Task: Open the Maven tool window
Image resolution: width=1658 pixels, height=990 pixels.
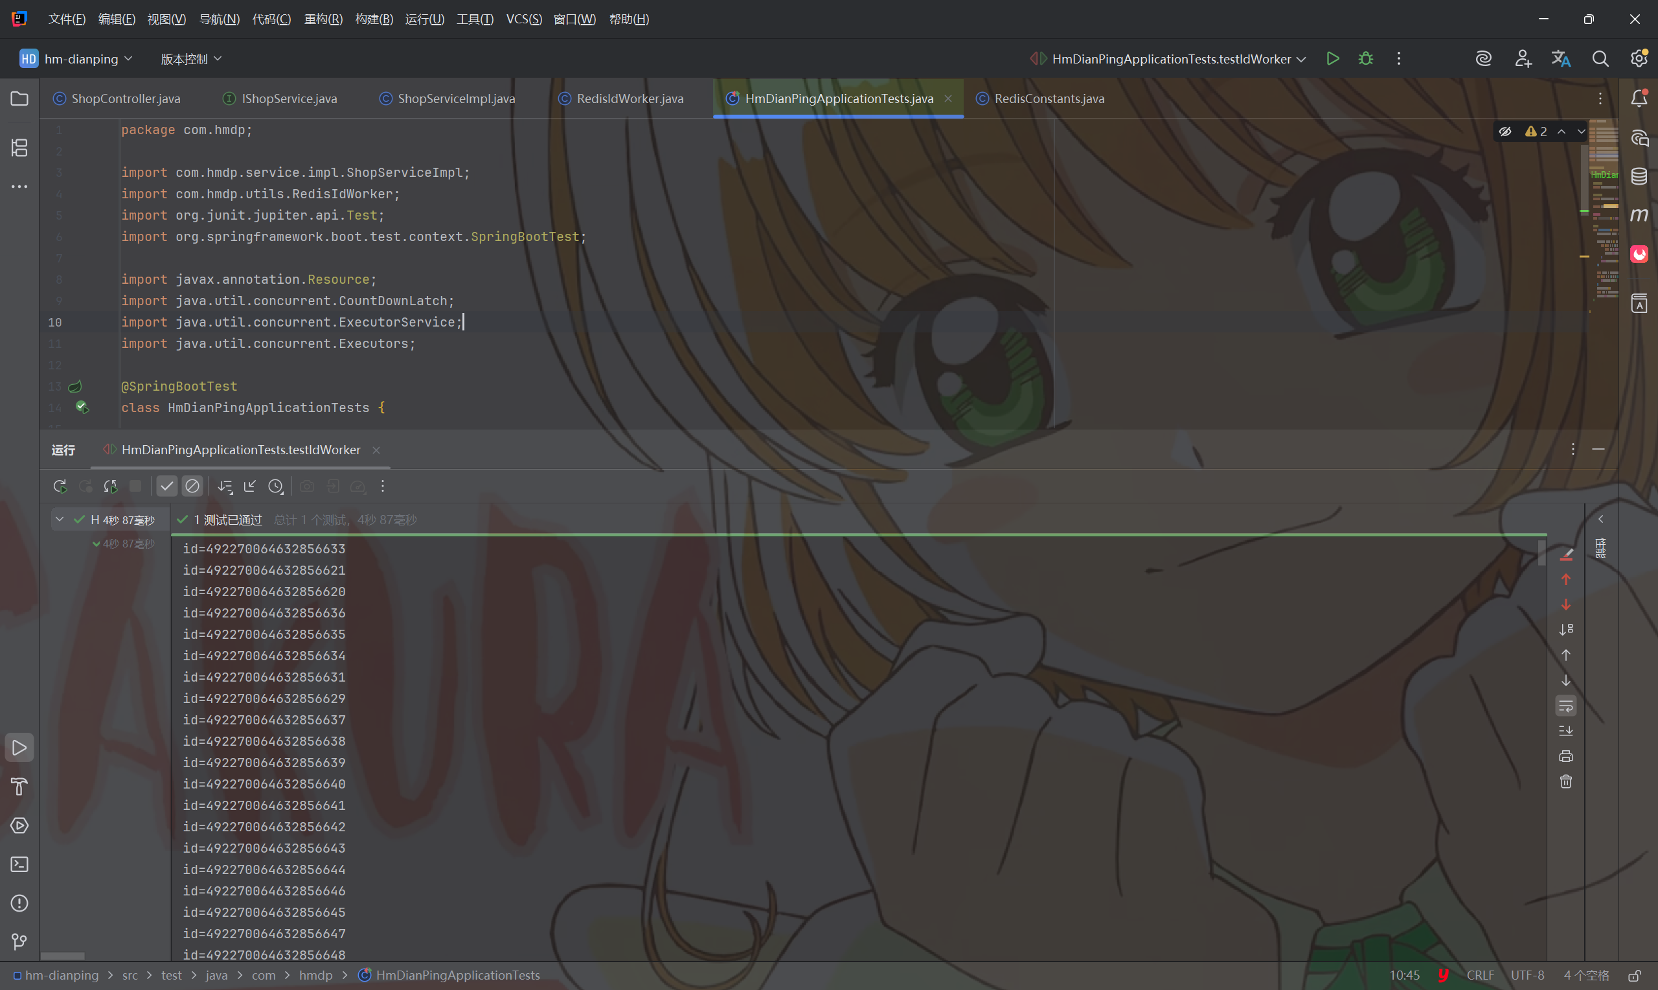Action: pos(1639,215)
